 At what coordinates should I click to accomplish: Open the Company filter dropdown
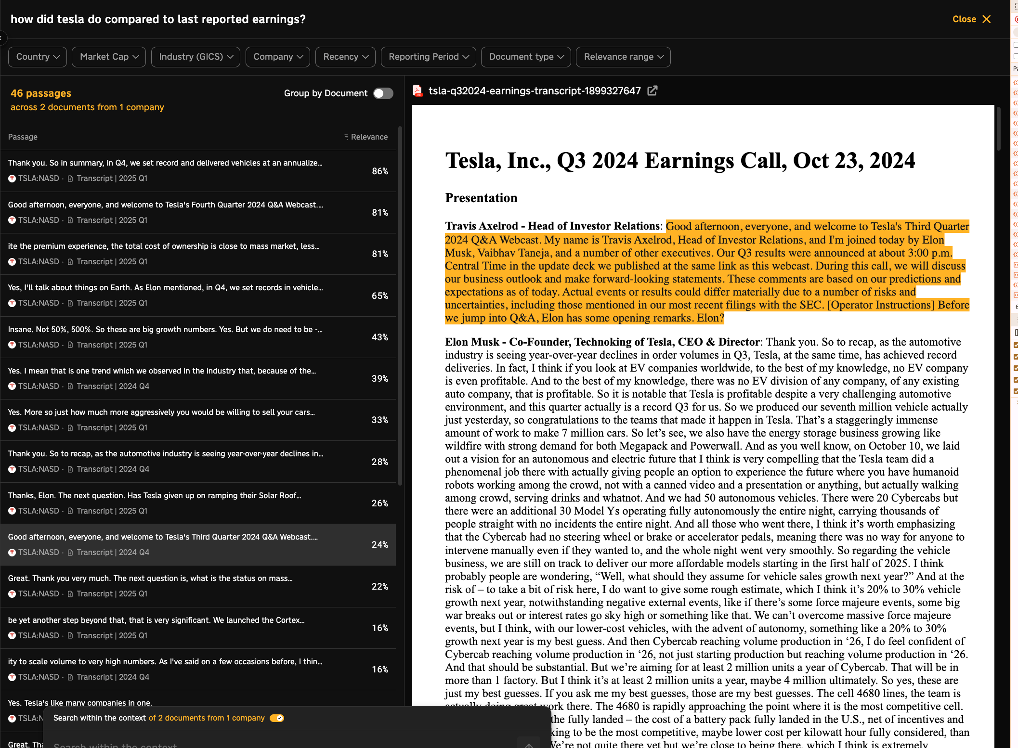[278, 57]
